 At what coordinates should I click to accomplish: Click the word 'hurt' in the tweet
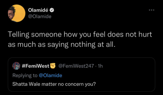click(x=145, y=34)
